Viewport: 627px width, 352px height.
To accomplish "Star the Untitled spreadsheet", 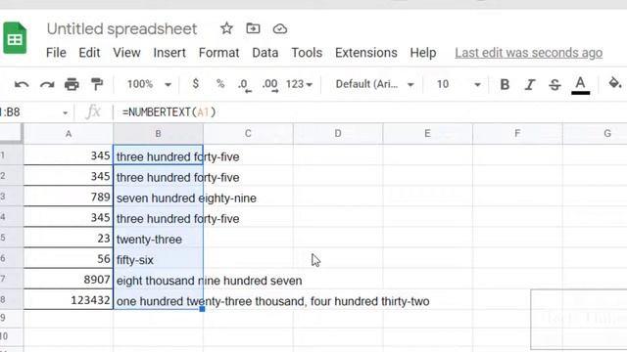I will (x=226, y=28).
